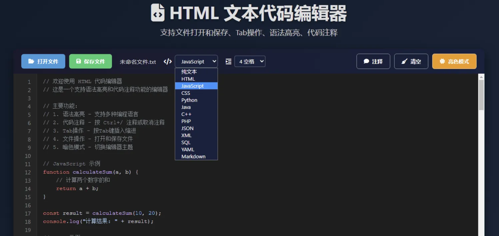Screen dimensions: 499x236
Task: Open the 4 空格 tab-size dropdown
Action: (250, 61)
